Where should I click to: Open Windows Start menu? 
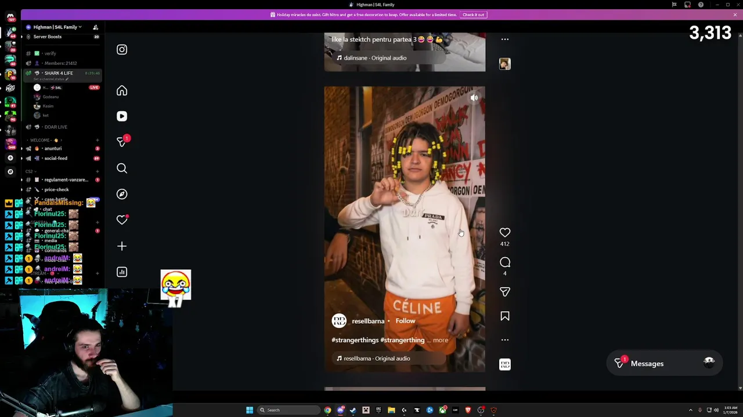[x=250, y=410]
